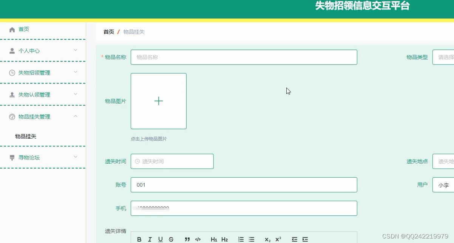Open the 首页 sidebar menu item
This screenshot has height=243, width=454.
click(x=43, y=29)
